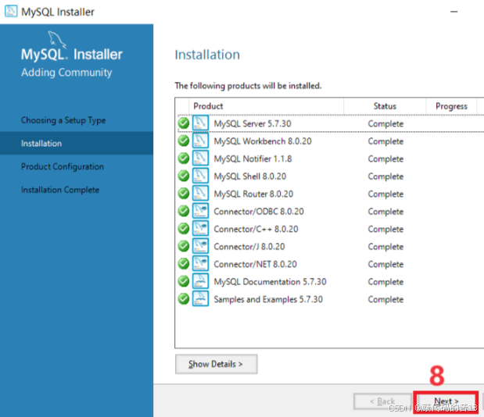484x417 pixels.
Task: Click green check icon for MySQL Workbench 8.0.20
Action: [x=184, y=141]
